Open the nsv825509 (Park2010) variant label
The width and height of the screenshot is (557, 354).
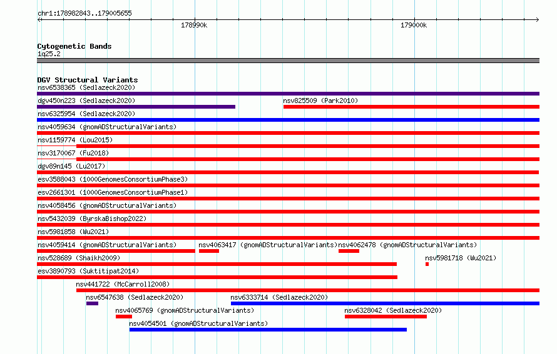pos(320,101)
